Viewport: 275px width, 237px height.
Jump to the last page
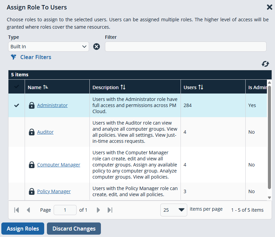(110, 210)
